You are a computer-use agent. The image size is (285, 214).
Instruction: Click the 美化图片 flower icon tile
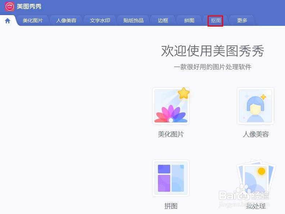[171, 106]
